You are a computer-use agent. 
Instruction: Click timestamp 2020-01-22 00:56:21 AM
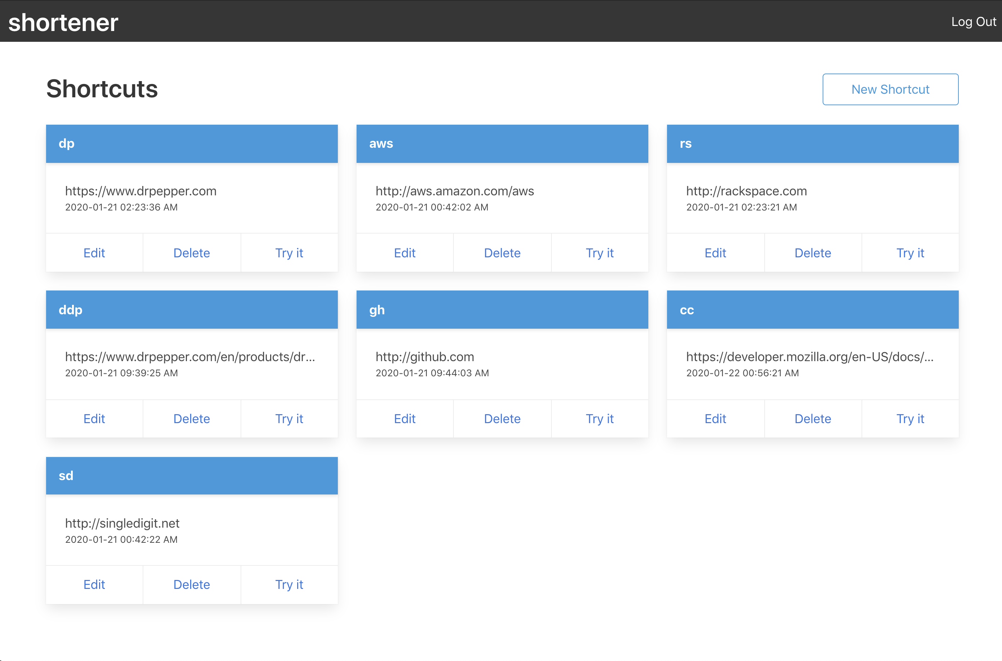pyautogui.click(x=742, y=373)
